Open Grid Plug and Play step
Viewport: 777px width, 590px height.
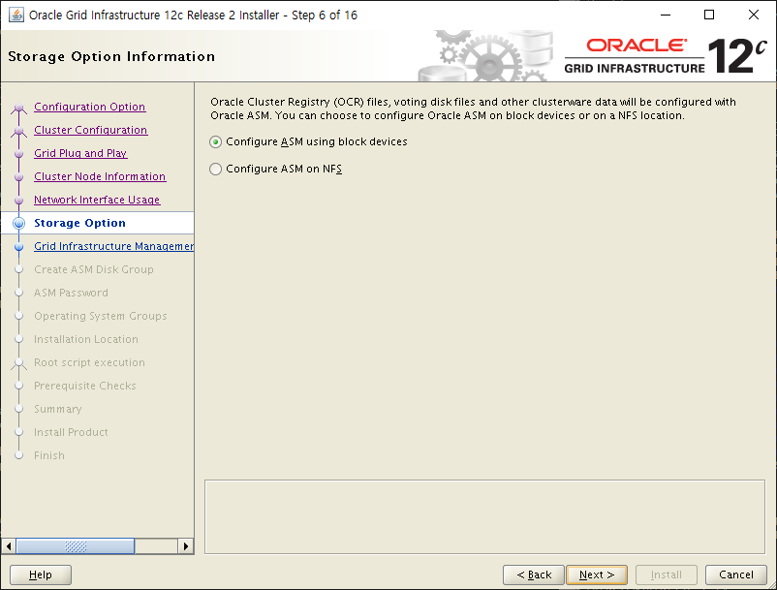point(80,153)
